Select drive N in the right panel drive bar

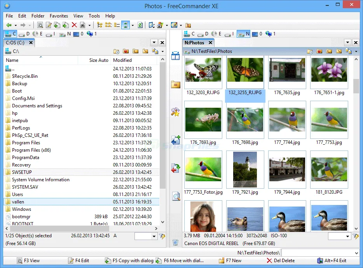244,34
